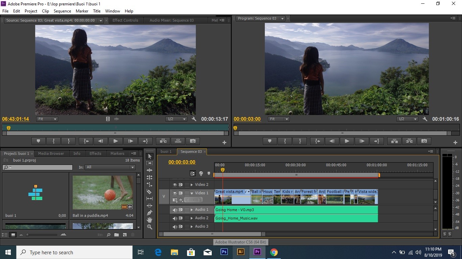Select the Zoom tool
The height and width of the screenshot is (259, 462).
coord(149,227)
